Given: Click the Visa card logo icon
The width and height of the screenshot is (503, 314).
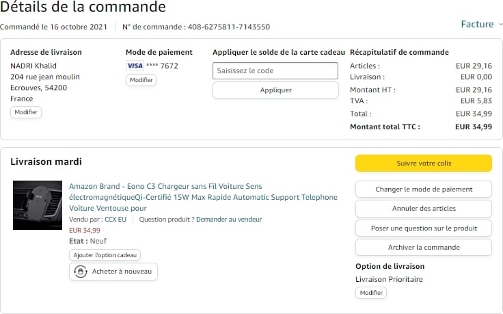Looking at the screenshot, I should [135, 66].
